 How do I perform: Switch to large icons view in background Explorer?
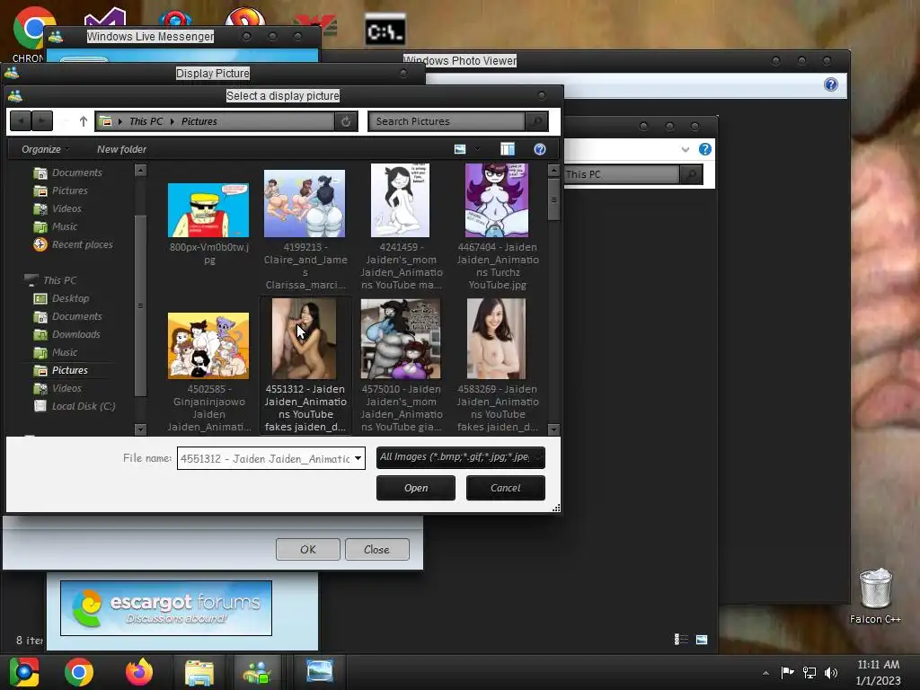click(x=702, y=639)
